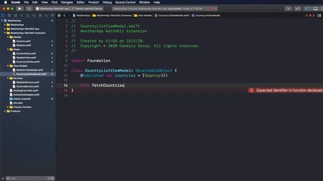Image resolution: width=323 pixels, height=181 pixels.
Task: Open the Source Control navigator icon
Action: [9, 16]
